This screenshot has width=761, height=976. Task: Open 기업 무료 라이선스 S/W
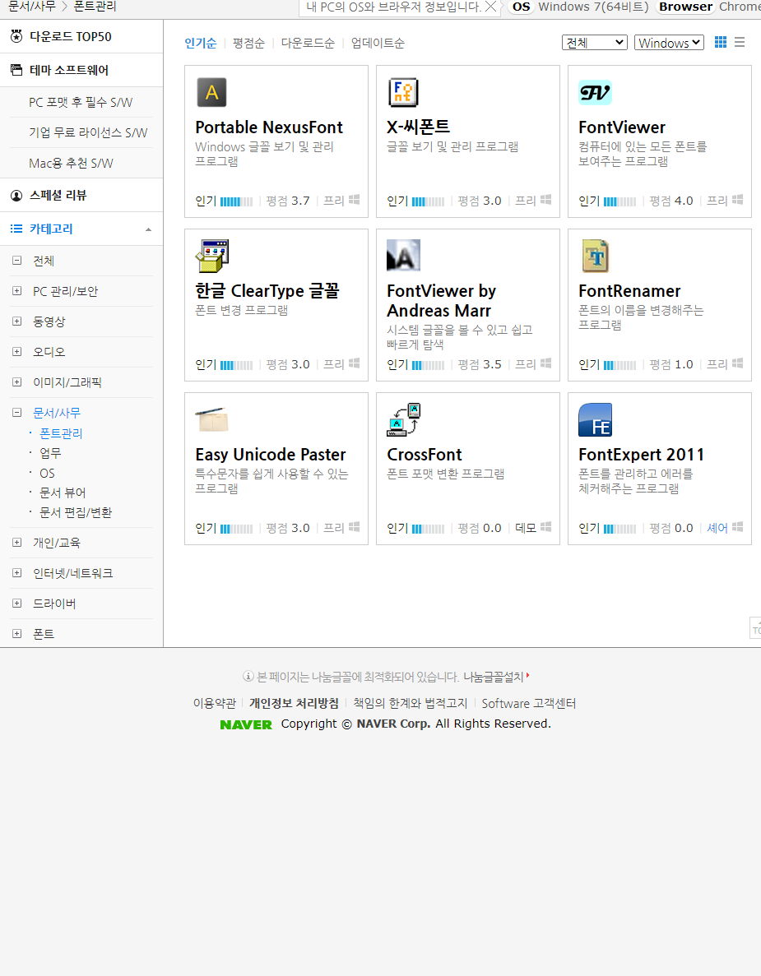pos(88,132)
